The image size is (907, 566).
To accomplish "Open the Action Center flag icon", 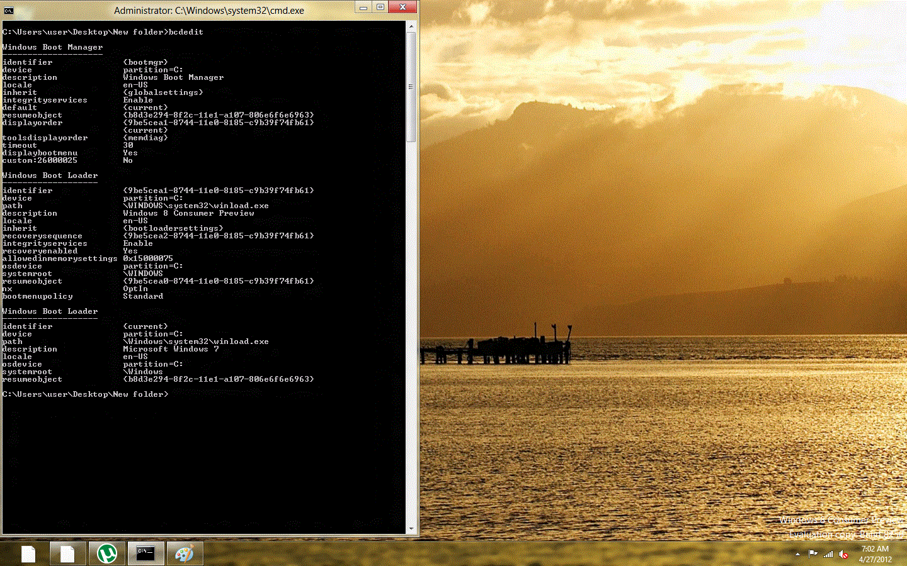I will coord(813,554).
